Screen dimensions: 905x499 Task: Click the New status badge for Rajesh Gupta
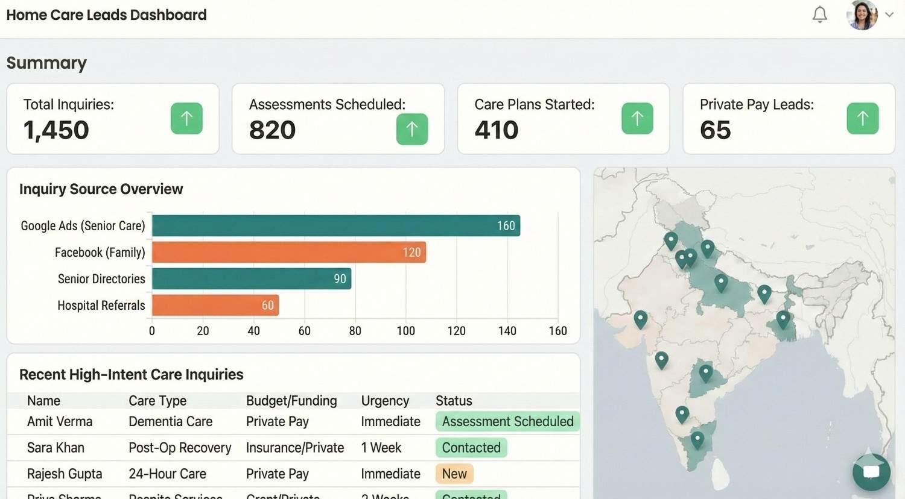pos(454,474)
